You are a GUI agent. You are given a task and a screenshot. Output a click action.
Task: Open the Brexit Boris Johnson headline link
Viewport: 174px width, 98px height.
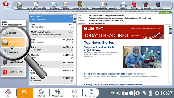(114, 74)
